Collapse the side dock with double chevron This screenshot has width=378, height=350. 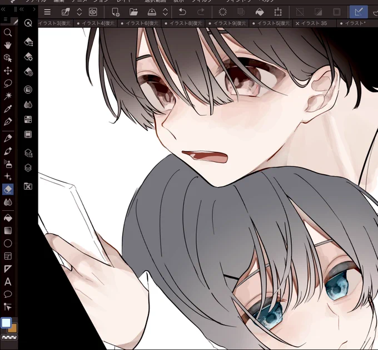click(22, 9)
